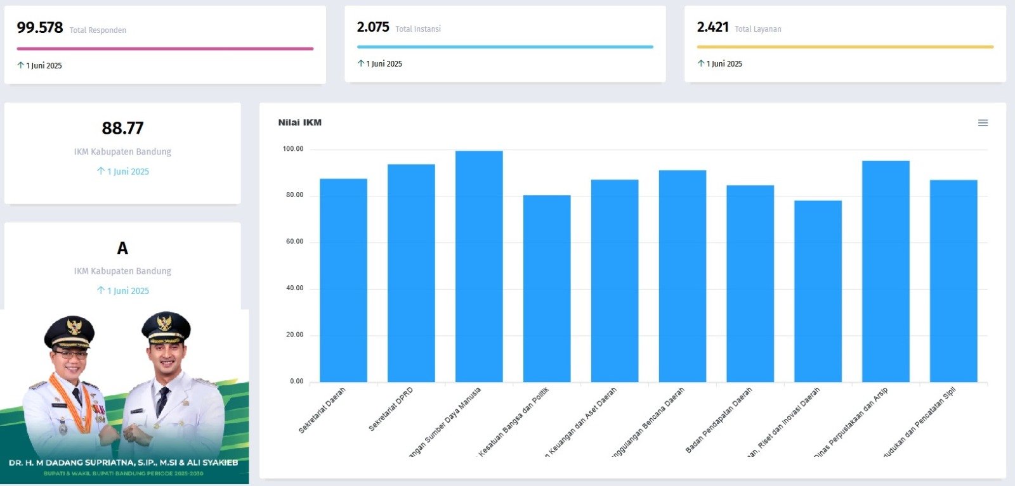Viewport: 1015px width, 486px height.
Task: Click the up arrow under Total Responden
Action: click(21, 65)
